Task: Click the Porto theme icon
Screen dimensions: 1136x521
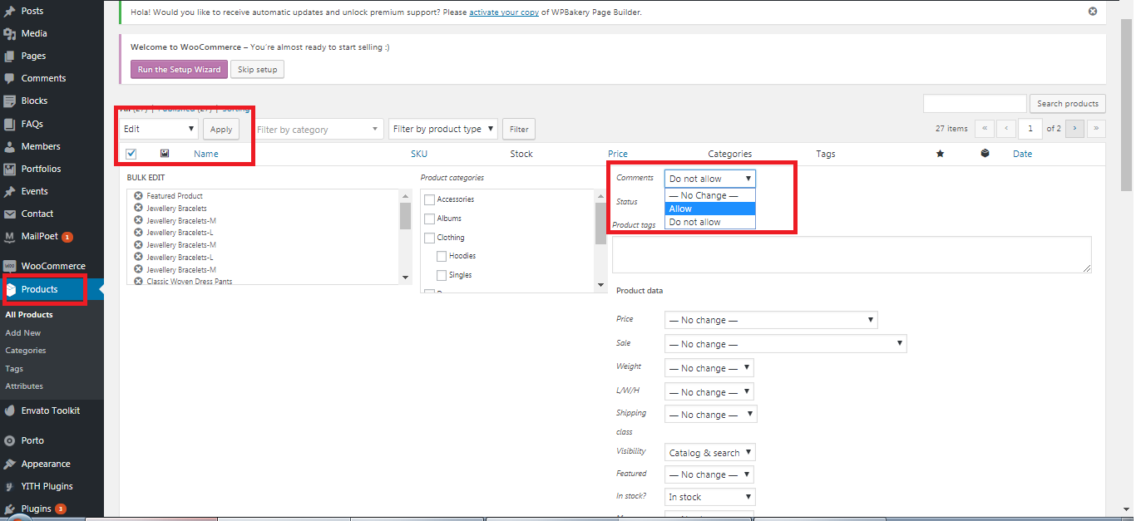Action: point(9,440)
